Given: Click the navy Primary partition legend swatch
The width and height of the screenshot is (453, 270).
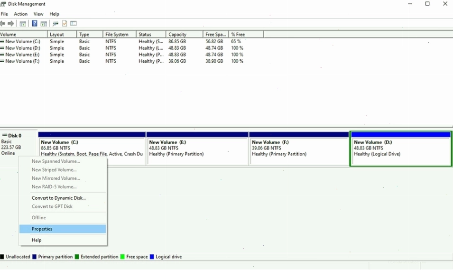Looking at the screenshot, I should (34, 257).
